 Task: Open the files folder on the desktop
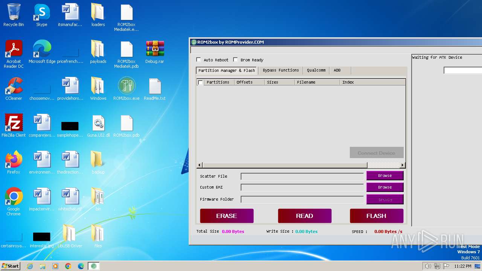(98, 236)
